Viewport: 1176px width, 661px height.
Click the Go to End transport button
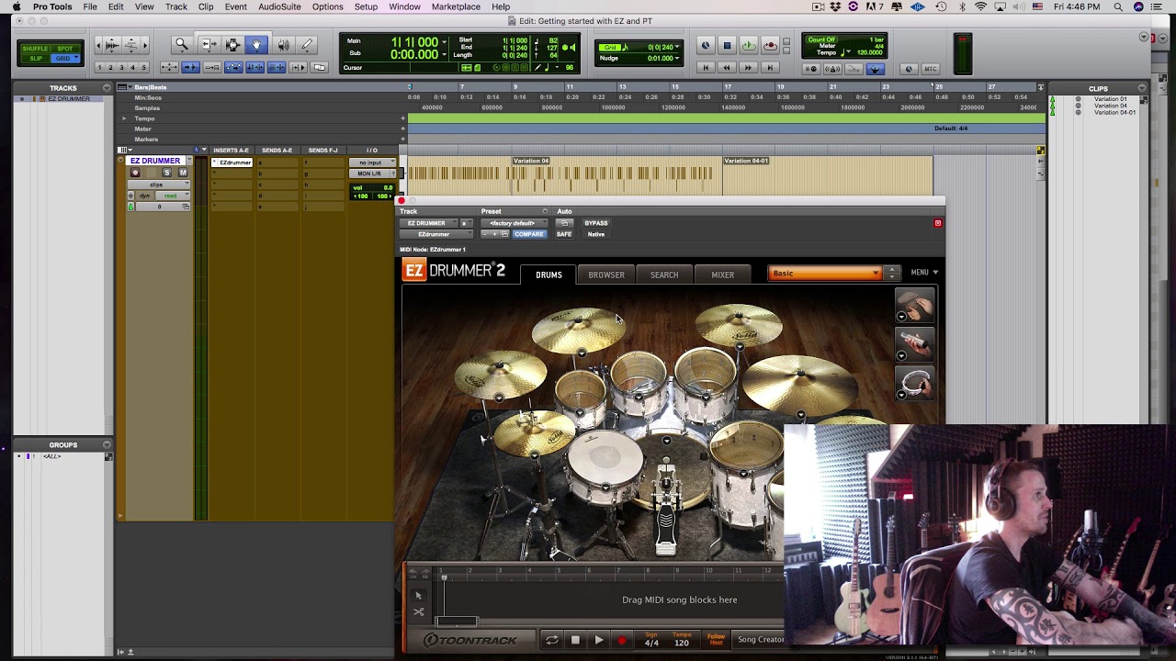point(770,68)
